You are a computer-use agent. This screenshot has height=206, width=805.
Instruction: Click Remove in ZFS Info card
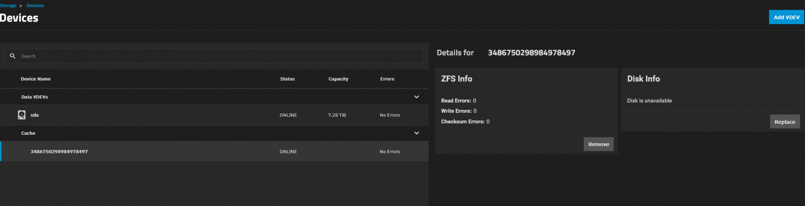coord(598,144)
